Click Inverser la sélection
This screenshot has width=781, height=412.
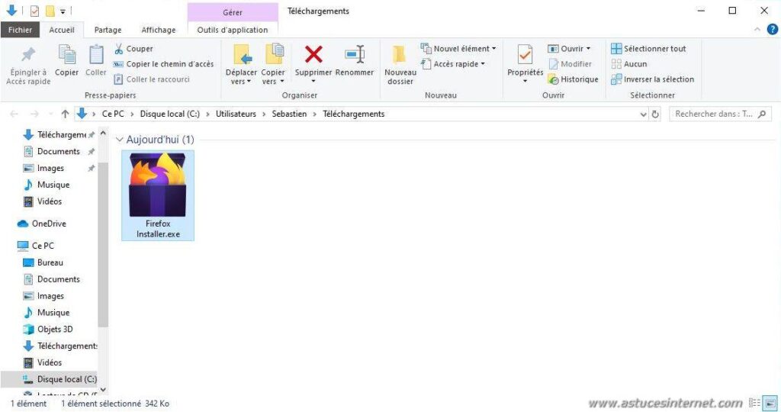[x=653, y=79]
